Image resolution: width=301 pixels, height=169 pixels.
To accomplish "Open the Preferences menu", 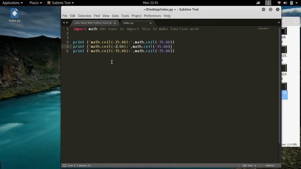I will click(152, 16).
